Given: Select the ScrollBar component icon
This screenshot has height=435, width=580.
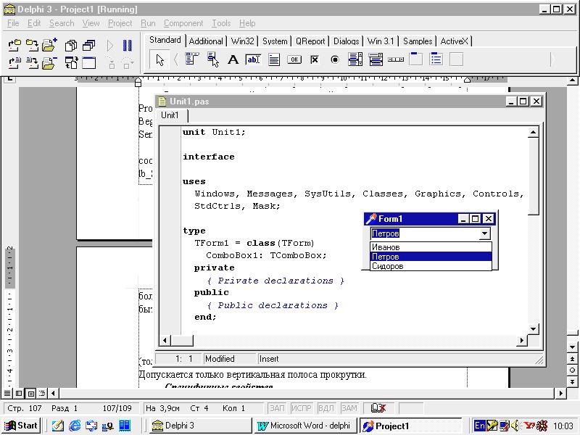Looking at the screenshot, I should (x=396, y=59).
